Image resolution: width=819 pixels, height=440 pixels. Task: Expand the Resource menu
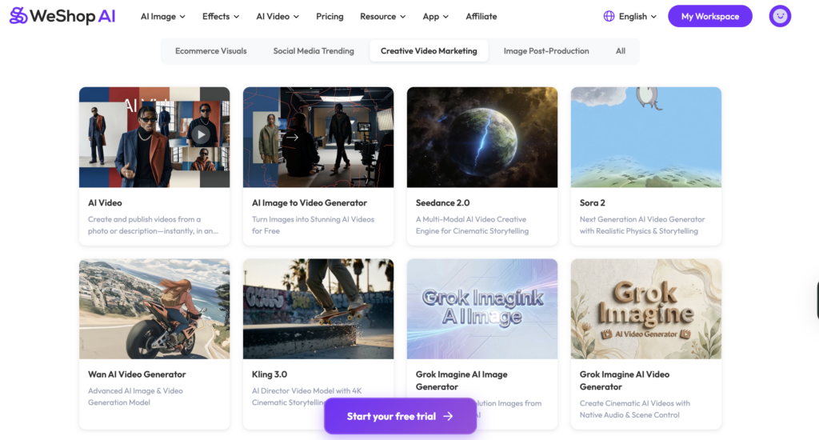[x=383, y=16]
